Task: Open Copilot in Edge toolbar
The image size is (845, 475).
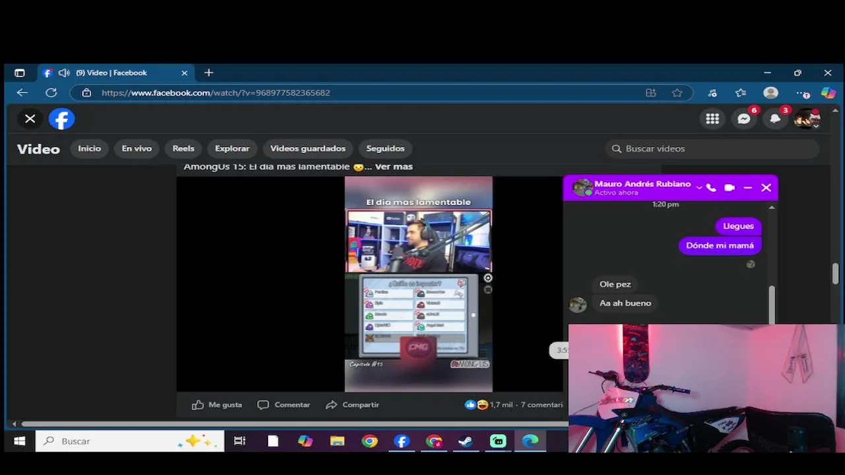Action: pyautogui.click(x=828, y=93)
